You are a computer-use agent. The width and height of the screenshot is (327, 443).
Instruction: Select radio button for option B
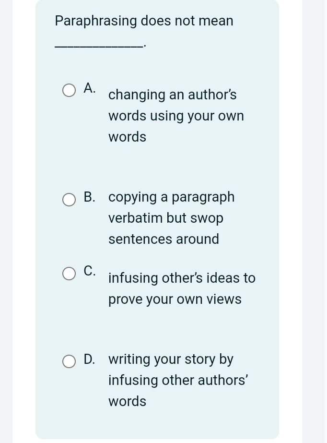(x=69, y=200)
